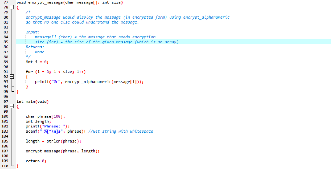Toggle the fold indicator next to main's opening brace
The width and height of the screenshot is (331, 169).
pos(11,106)
